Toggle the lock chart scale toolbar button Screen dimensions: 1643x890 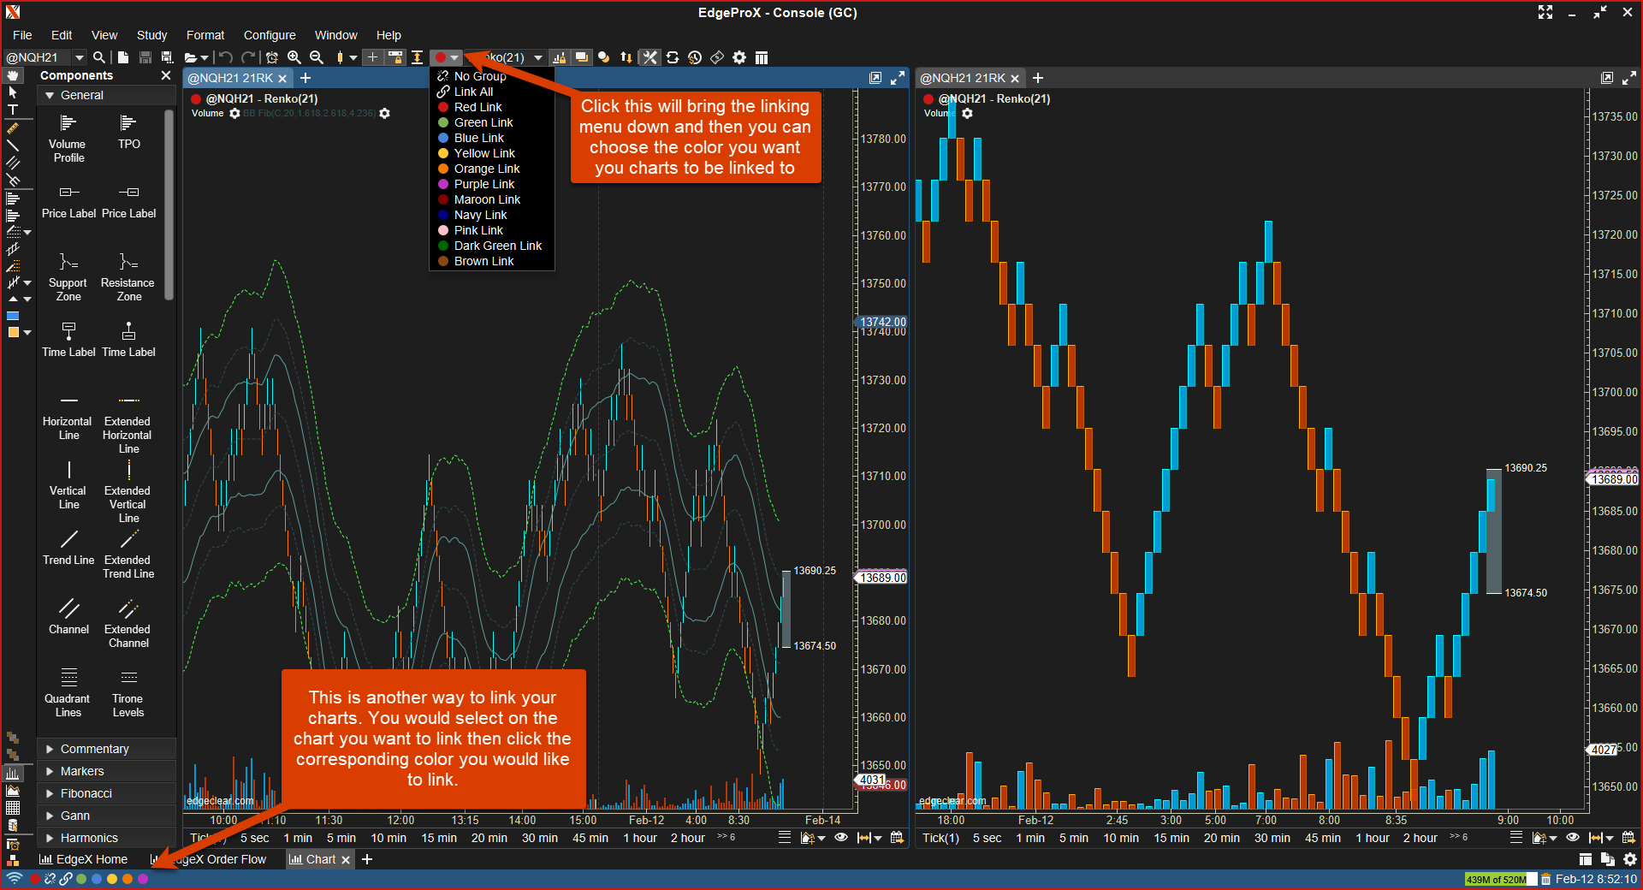[x=395, y=57]
